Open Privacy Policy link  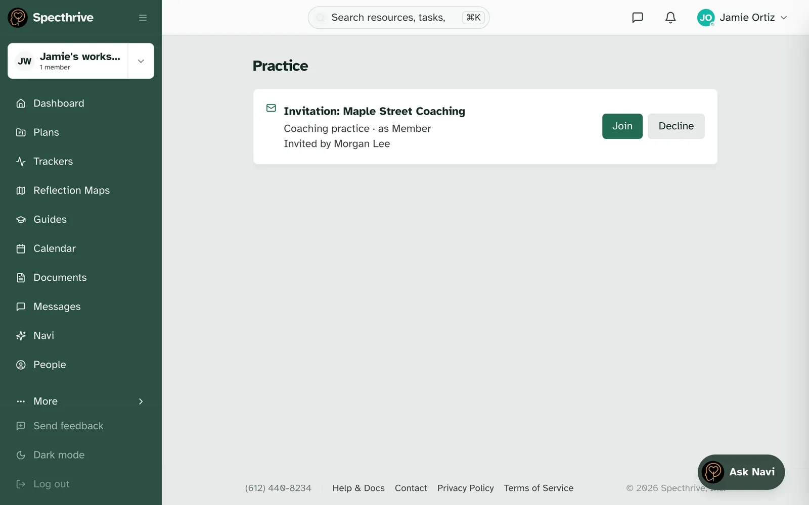point(466,488)
